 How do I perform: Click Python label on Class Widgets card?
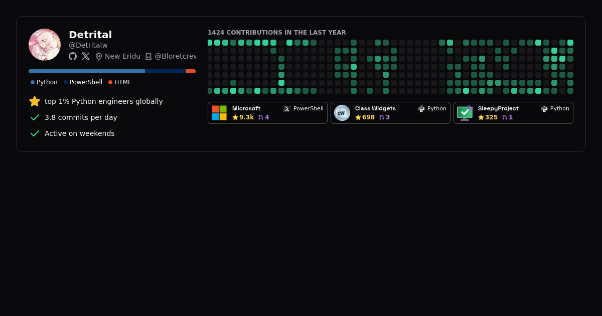437,108
